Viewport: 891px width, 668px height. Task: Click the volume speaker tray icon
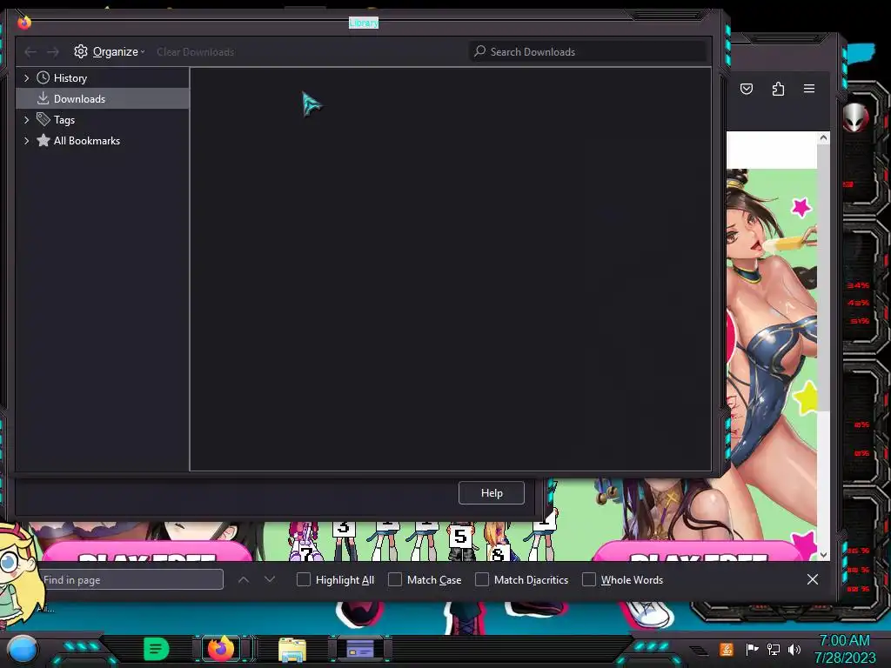tap(794, 649)
